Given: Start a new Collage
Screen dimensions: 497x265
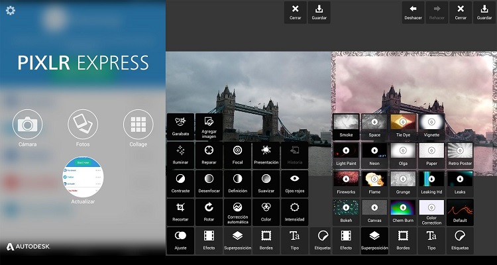Looking at the screenshot, I should coord(138,125).
